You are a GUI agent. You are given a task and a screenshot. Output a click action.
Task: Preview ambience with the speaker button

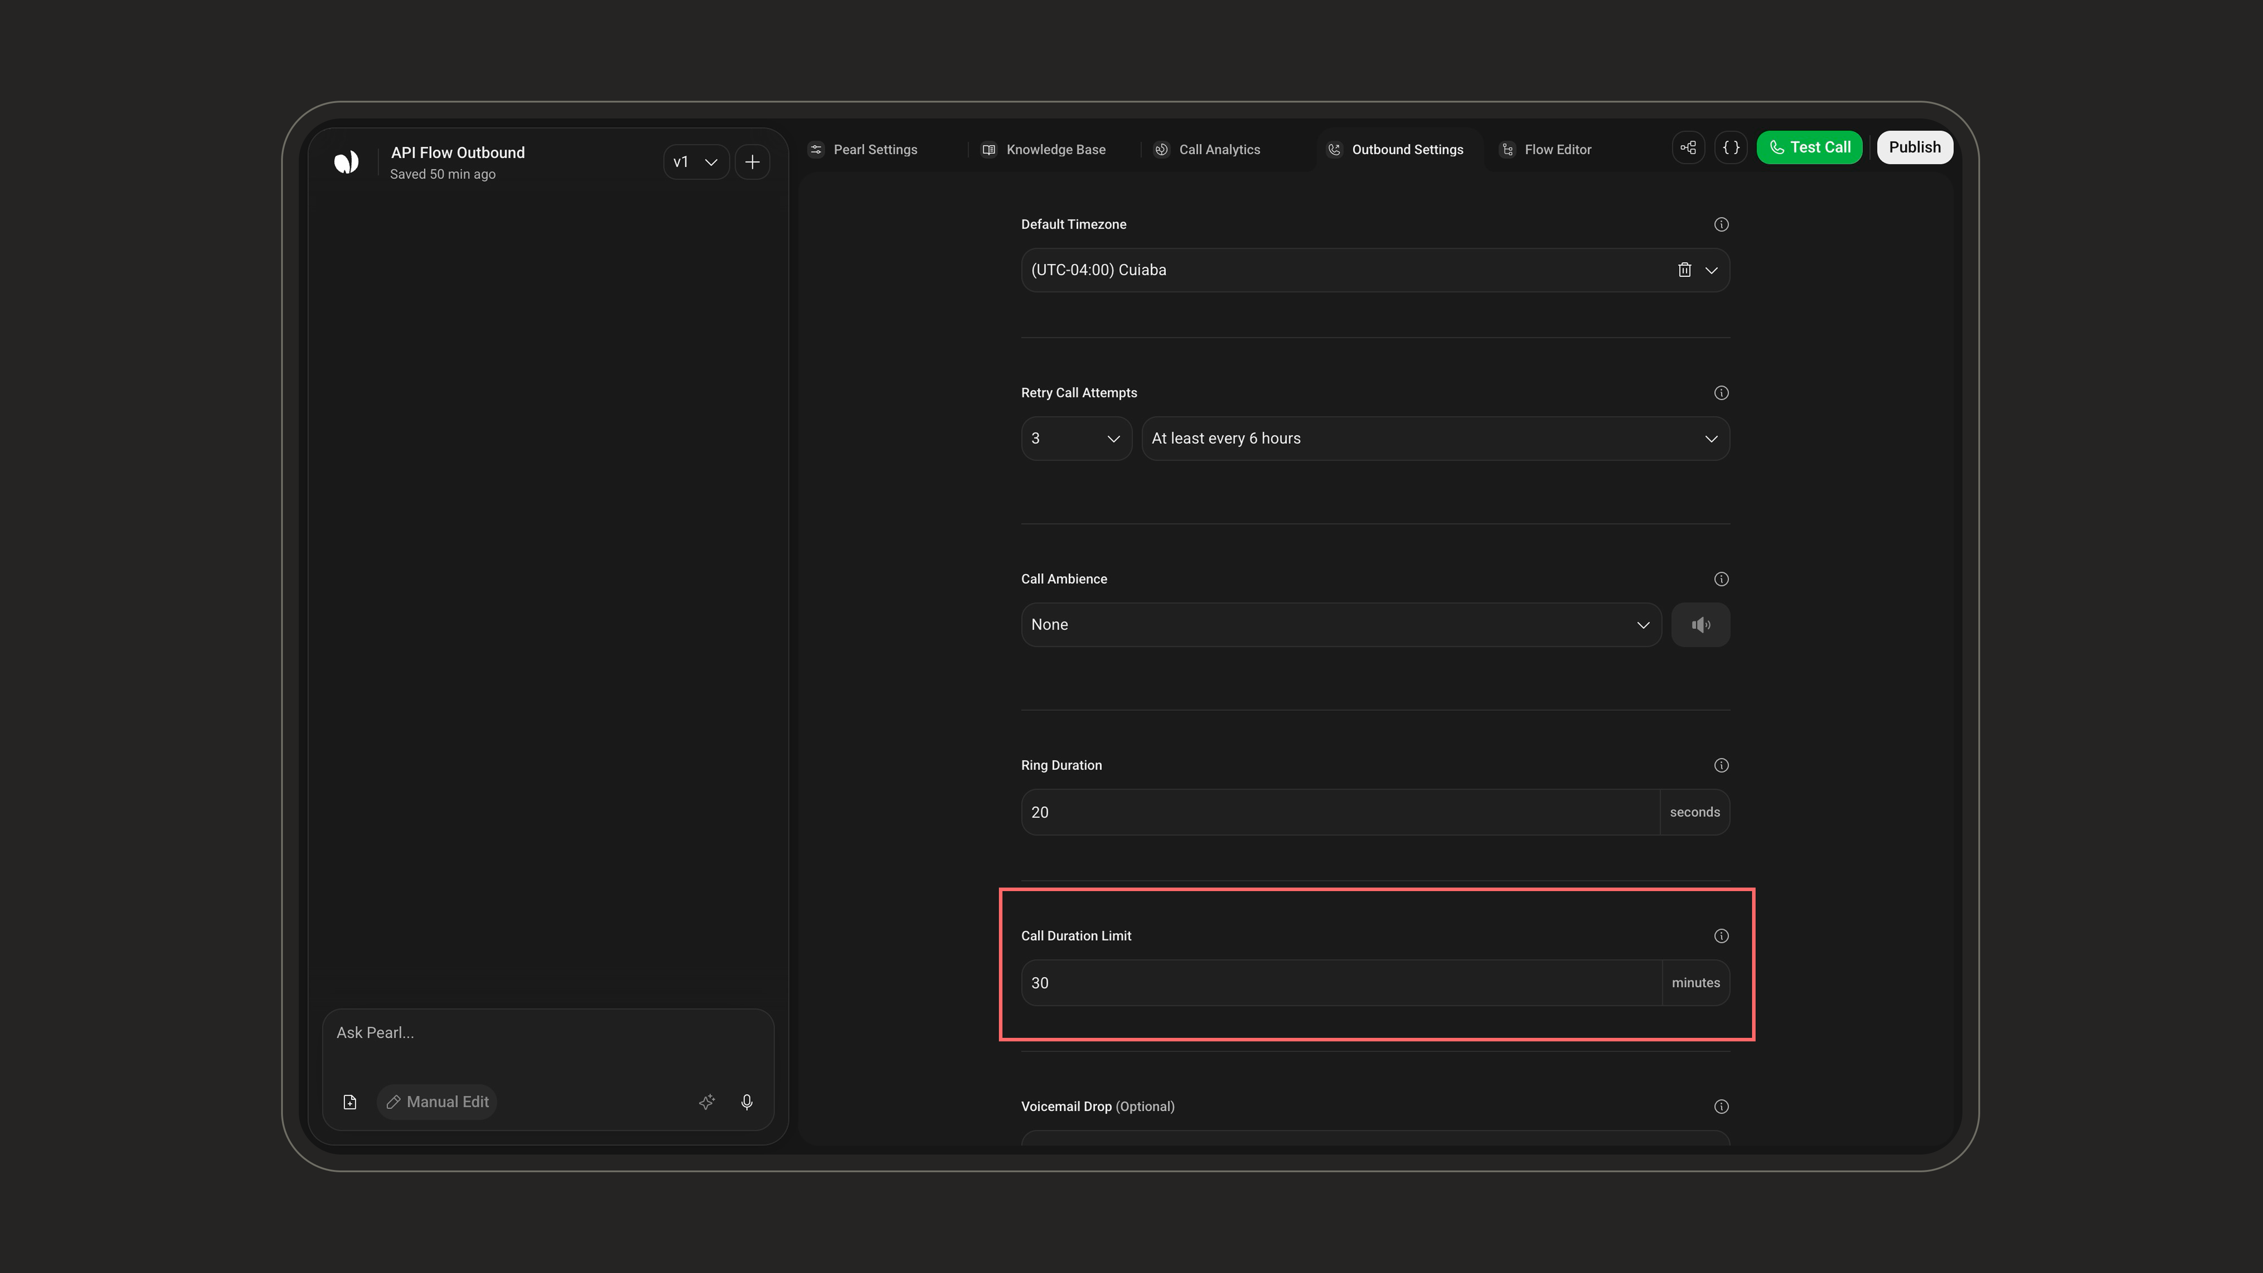1700,625
